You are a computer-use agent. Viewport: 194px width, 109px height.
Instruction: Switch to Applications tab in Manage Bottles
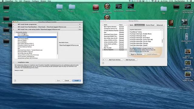point(139,25)
